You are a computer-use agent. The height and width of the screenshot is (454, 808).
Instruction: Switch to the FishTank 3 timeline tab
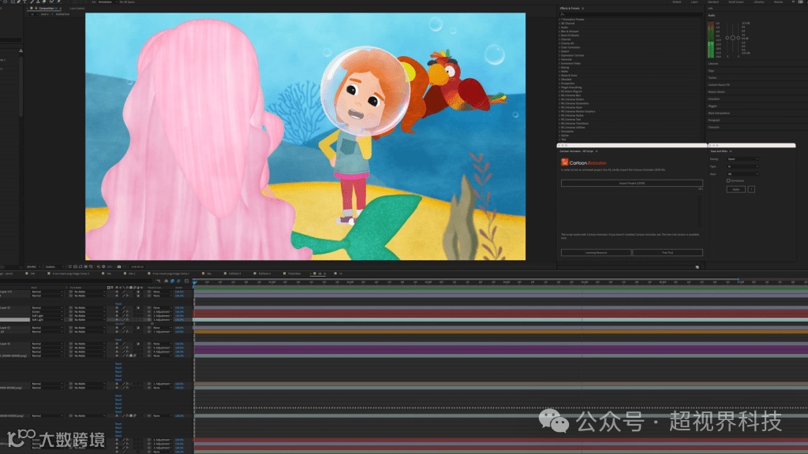click(235, 274)
